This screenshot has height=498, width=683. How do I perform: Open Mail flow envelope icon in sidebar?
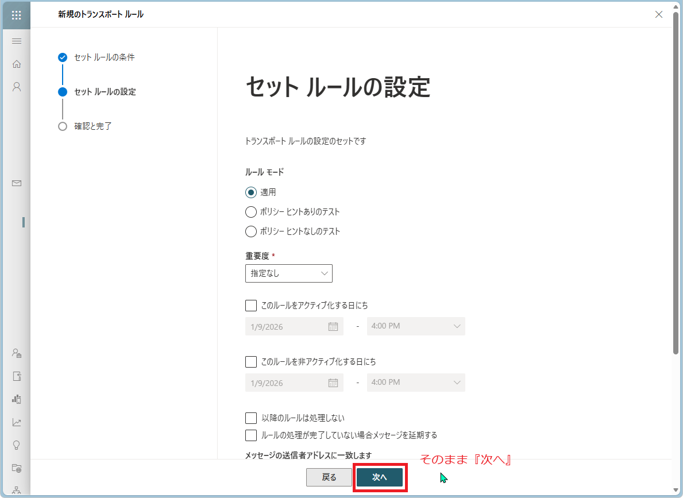(17, 183)
